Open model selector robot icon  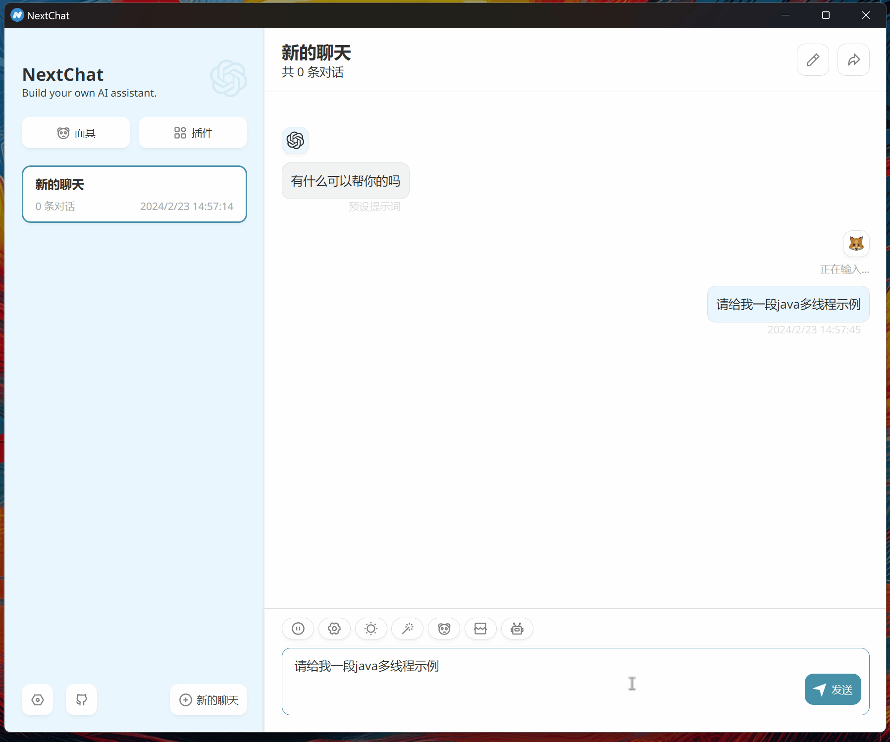tap(517, 629)
